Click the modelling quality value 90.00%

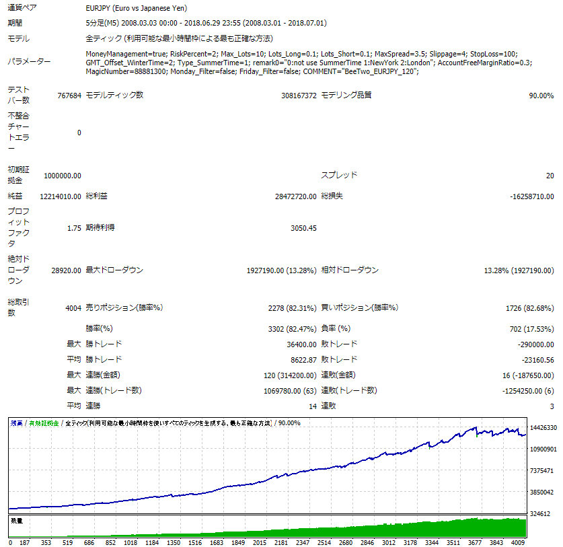(x=541, y=96)
